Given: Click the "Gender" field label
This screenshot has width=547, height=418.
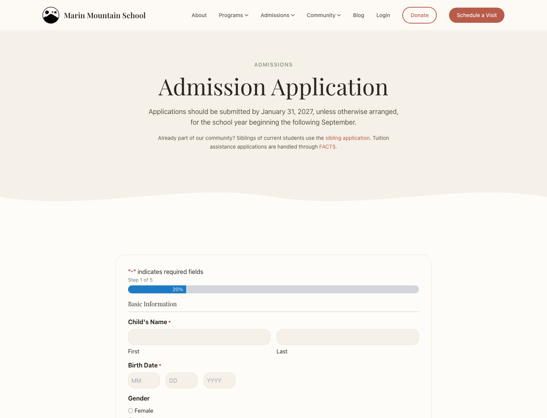Looking at the screenshot, I should [139, 398].
